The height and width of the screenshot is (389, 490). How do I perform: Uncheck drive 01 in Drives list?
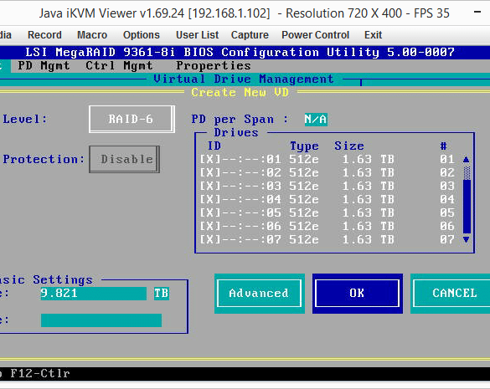(210, 160)
